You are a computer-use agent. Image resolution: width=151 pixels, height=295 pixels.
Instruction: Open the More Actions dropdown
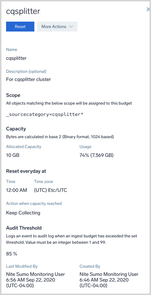(x=57, y=26)
